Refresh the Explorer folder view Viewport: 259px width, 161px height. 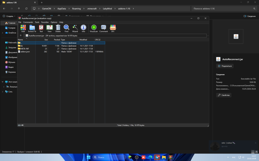click(26, 9)
